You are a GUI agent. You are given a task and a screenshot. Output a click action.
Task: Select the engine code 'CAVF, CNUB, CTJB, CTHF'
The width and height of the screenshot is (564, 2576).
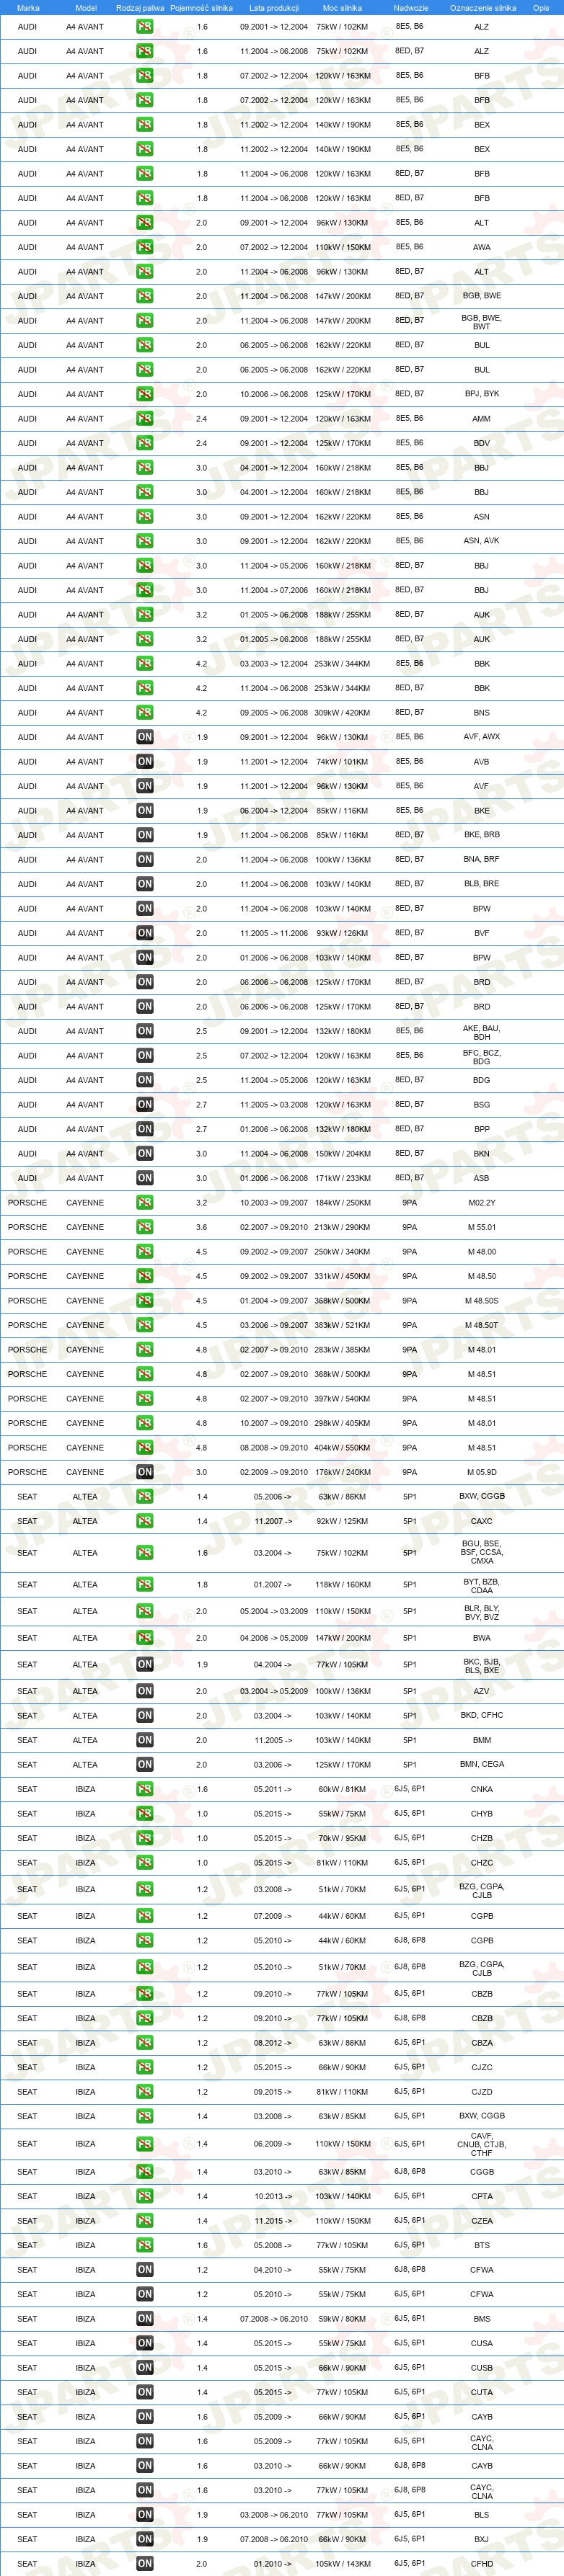point(482,2144)
